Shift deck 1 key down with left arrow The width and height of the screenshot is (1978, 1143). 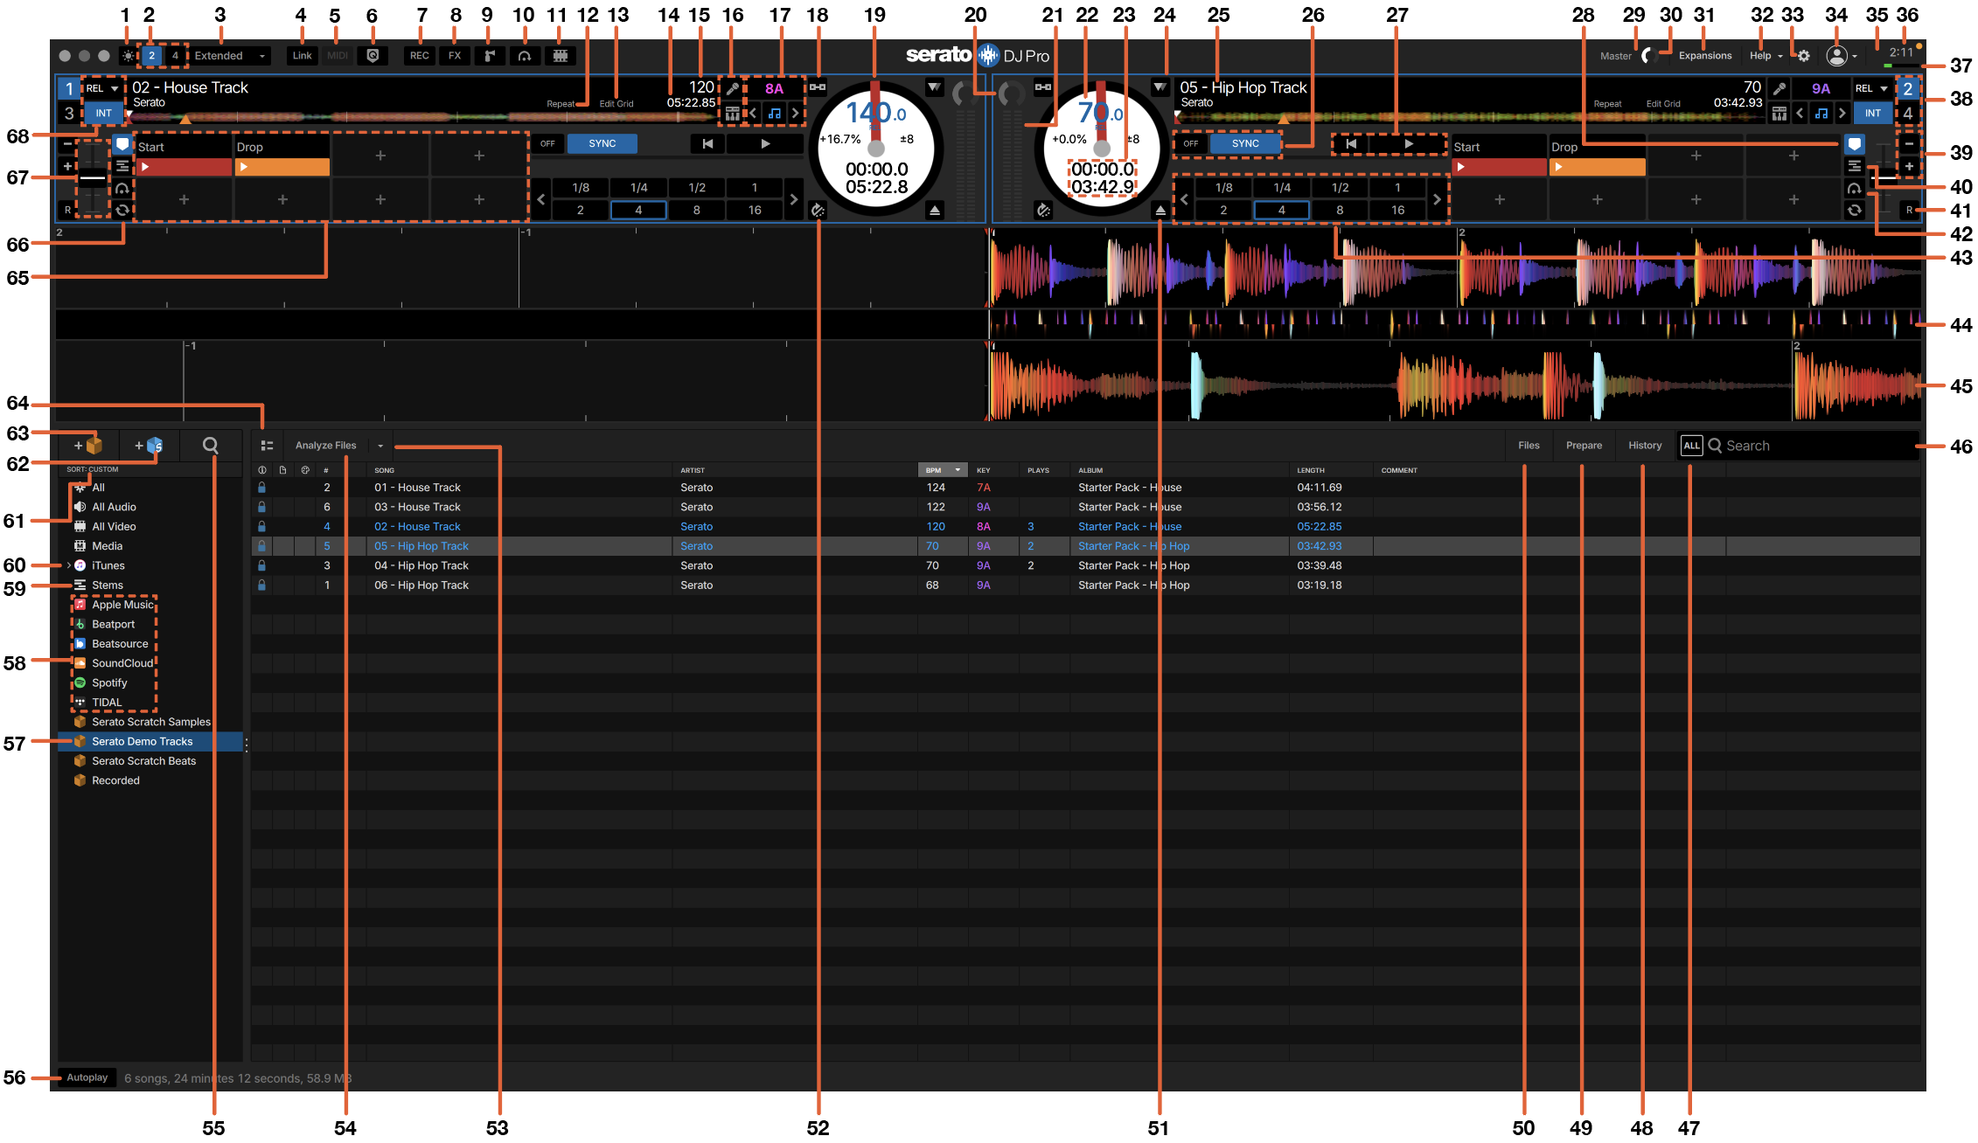(753, 114)
